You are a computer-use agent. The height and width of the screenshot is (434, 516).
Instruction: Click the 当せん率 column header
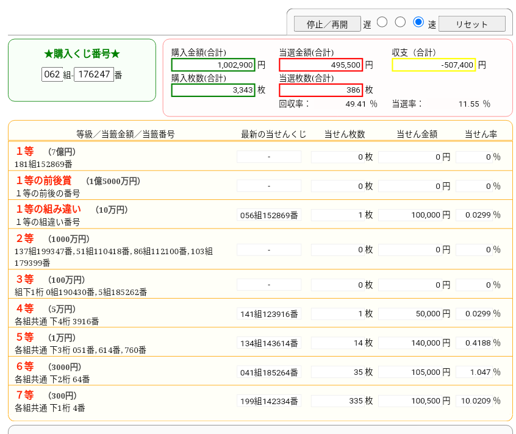481,134
